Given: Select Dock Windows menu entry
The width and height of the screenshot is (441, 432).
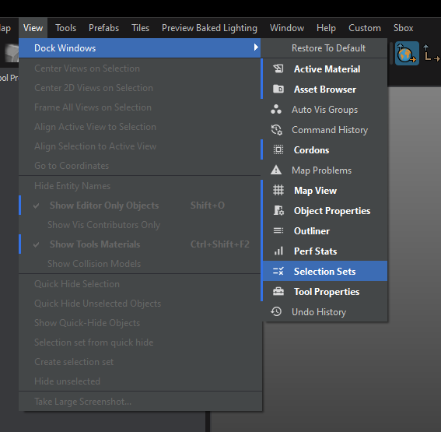Looking at the screenshot, I should click(x=140, y=48).
